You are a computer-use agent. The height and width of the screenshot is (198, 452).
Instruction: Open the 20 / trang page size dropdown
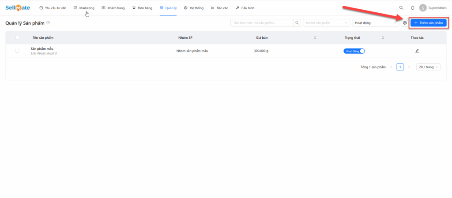pyautogui.click(x=428, y=67)
